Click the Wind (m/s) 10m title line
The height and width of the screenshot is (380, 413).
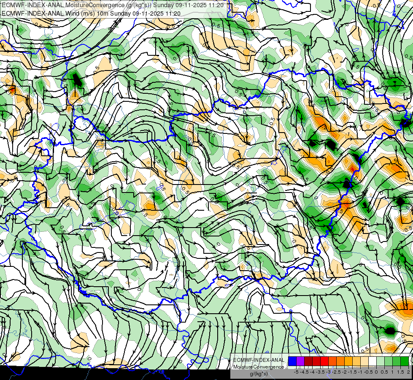[x=91, y=13]
